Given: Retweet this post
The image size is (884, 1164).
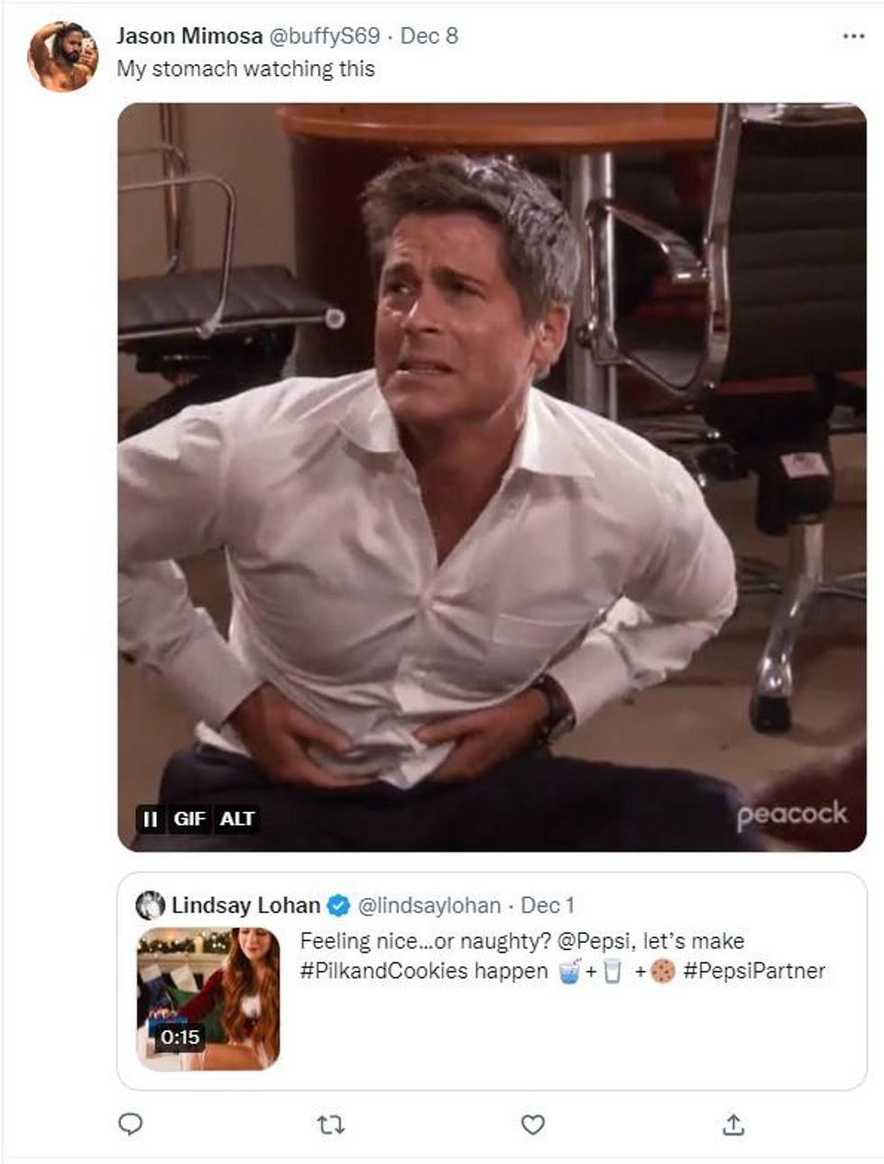Looking at the screenshot, I should point(331,1124).
